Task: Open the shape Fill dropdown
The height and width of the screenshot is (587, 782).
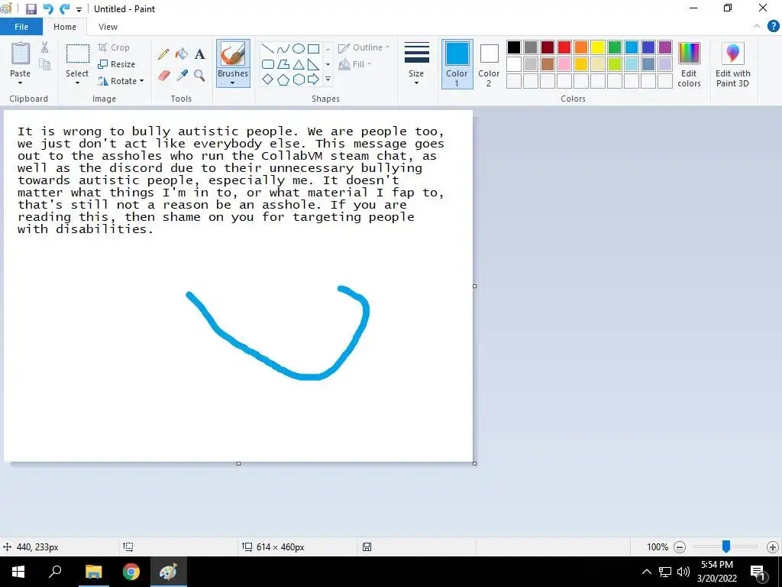Action: [355, 64]
